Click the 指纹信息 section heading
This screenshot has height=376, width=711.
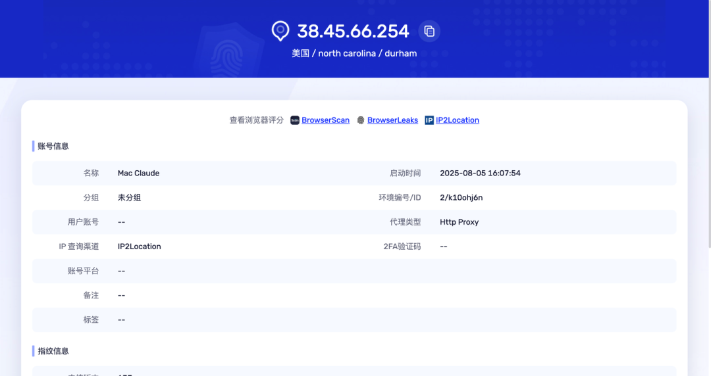[53, 351]
